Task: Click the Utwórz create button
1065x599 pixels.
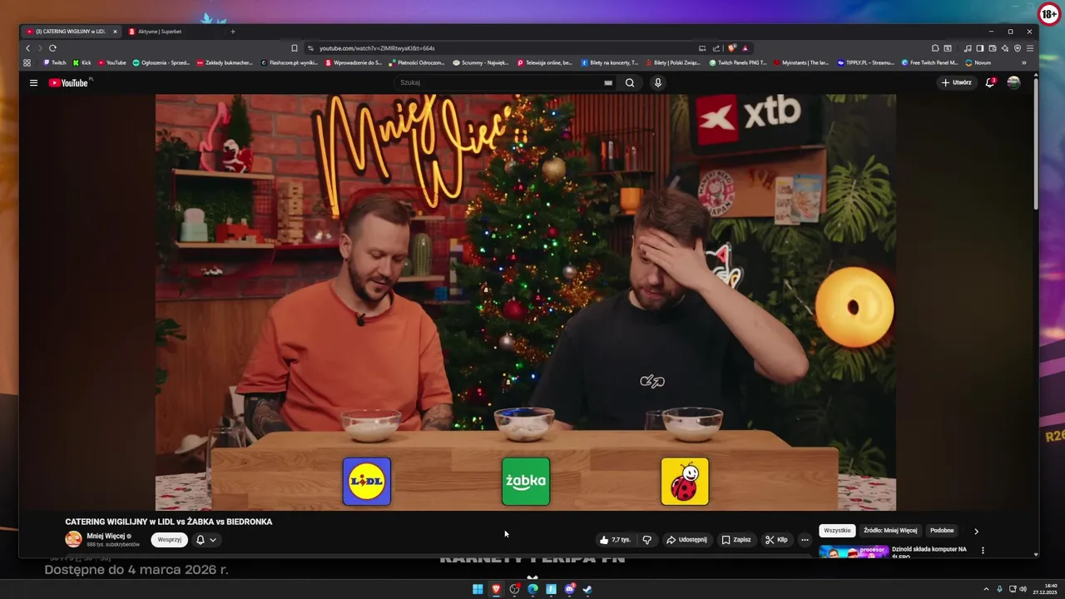Action: point(956,82)
